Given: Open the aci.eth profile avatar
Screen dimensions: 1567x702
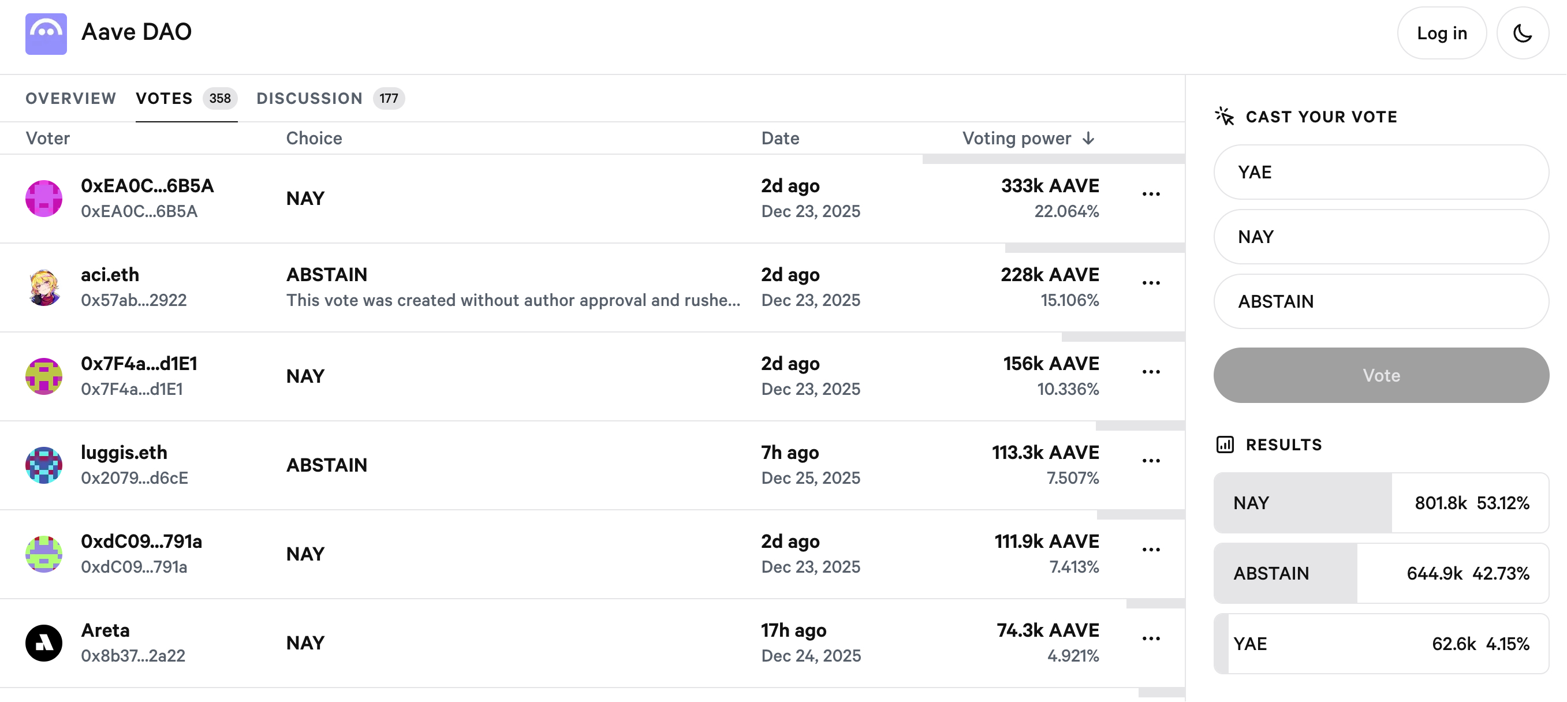Looking at the screenshot, I should pyautogui.click(x=44, y=287).
